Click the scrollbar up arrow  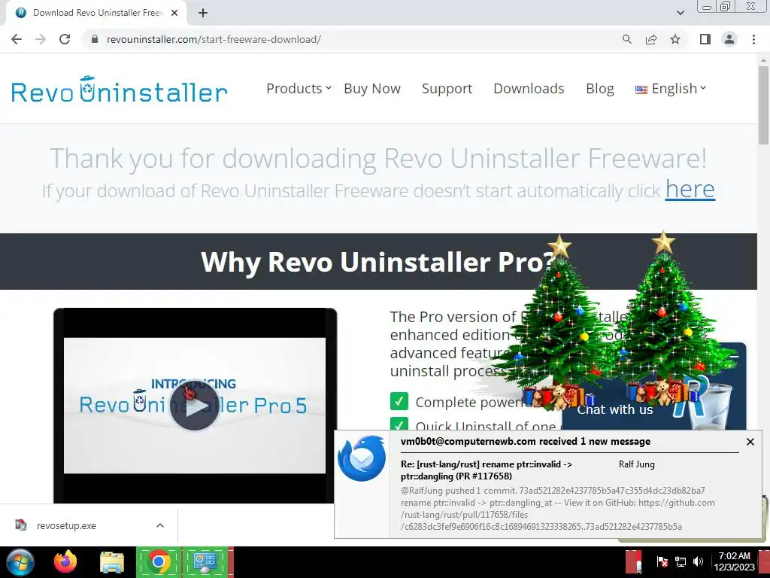[763, 59]
